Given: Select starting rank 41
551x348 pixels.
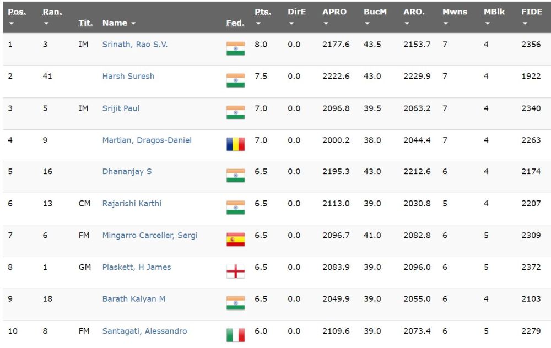Looking at the screenshot, I should point(47,76).
